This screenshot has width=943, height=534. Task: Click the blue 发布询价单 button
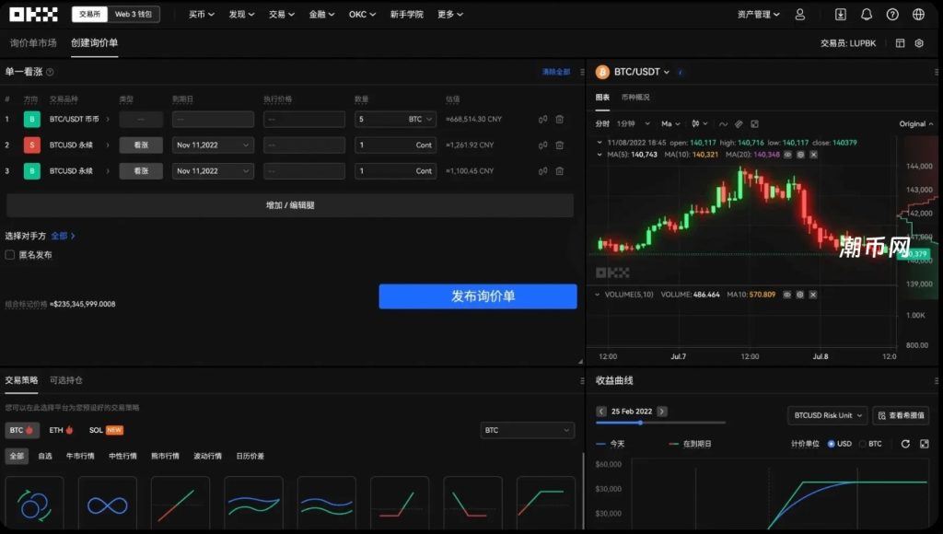(x=477, y=296)
